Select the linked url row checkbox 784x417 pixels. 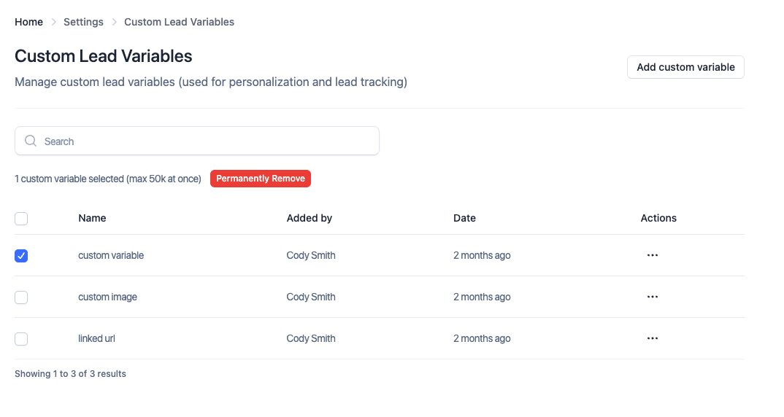coord(21,339)
